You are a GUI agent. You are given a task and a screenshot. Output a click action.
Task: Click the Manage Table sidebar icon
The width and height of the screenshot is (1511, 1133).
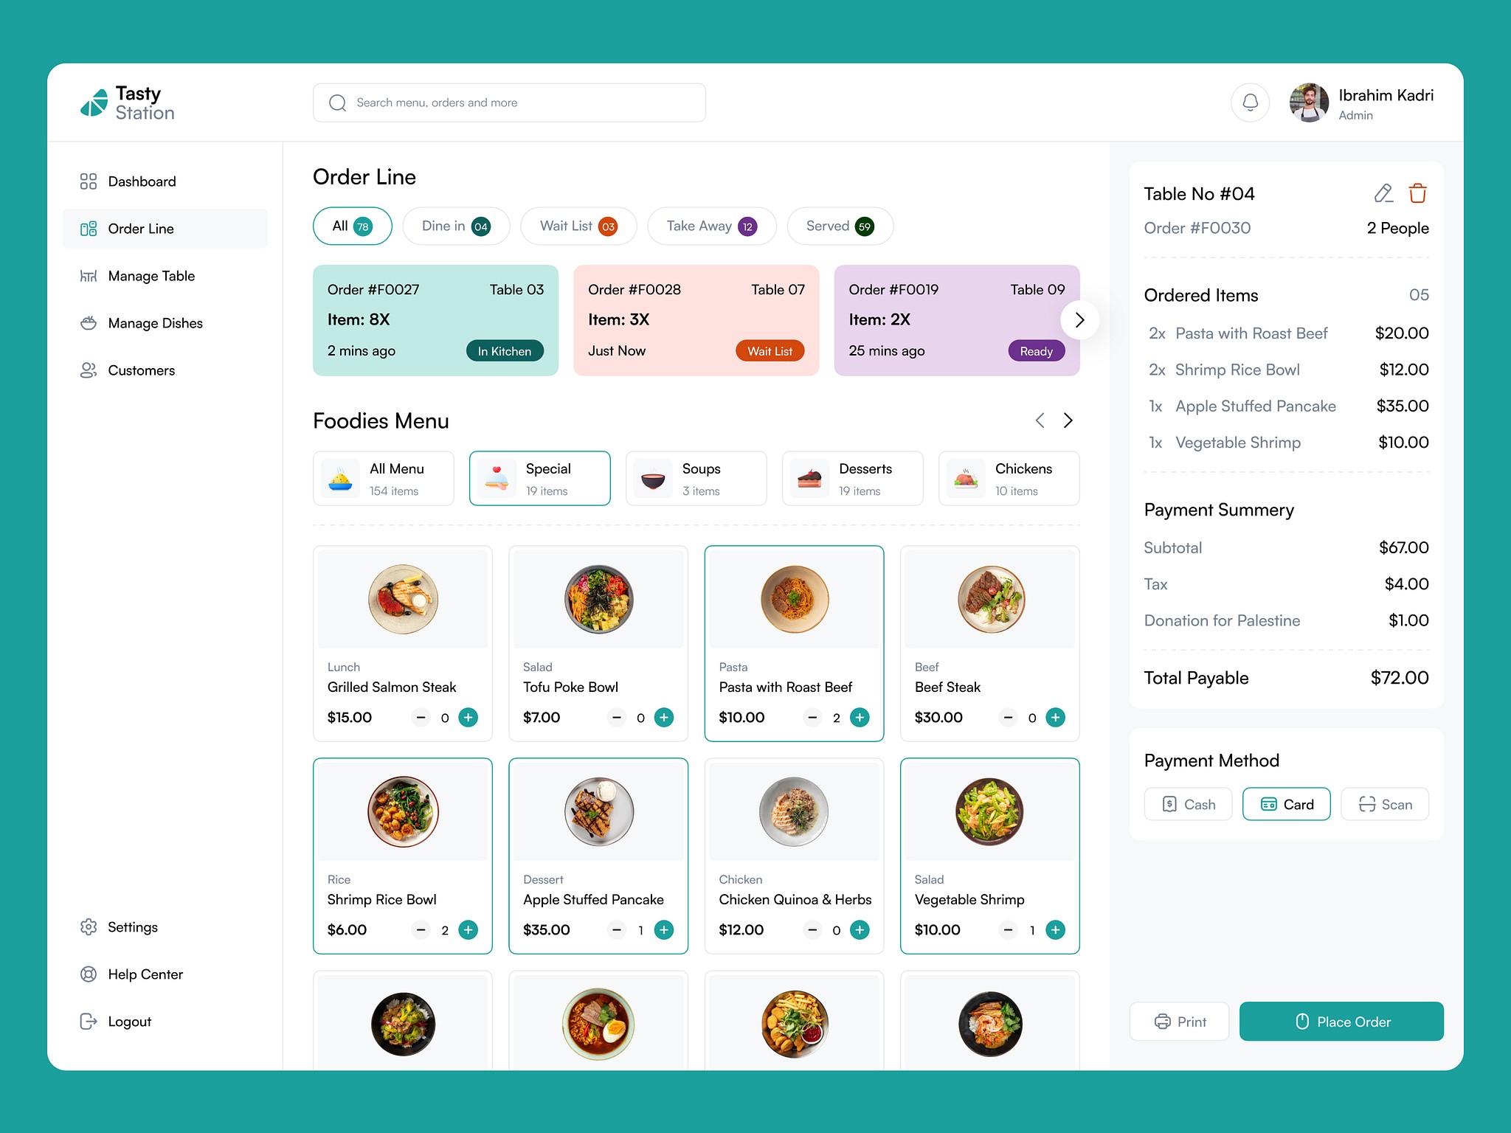(88, 275)
